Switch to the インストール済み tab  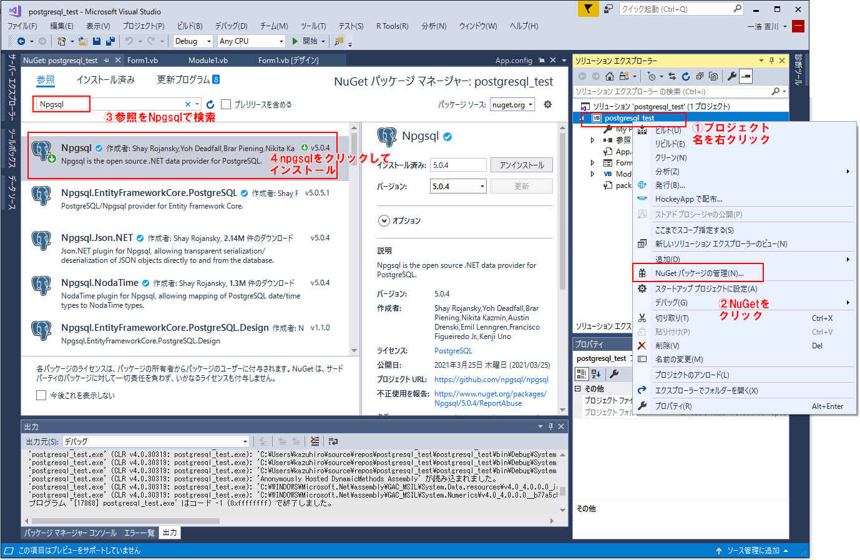[105, 80]
